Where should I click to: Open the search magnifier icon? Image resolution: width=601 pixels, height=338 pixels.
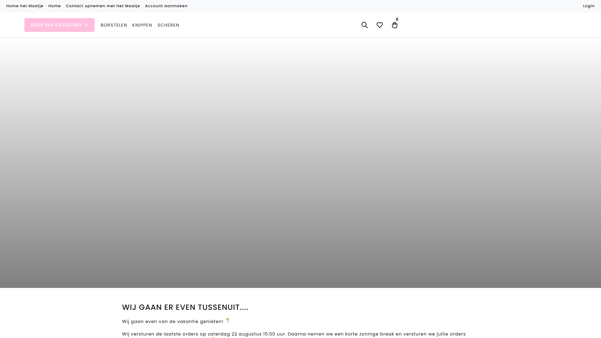coord(364,25)
